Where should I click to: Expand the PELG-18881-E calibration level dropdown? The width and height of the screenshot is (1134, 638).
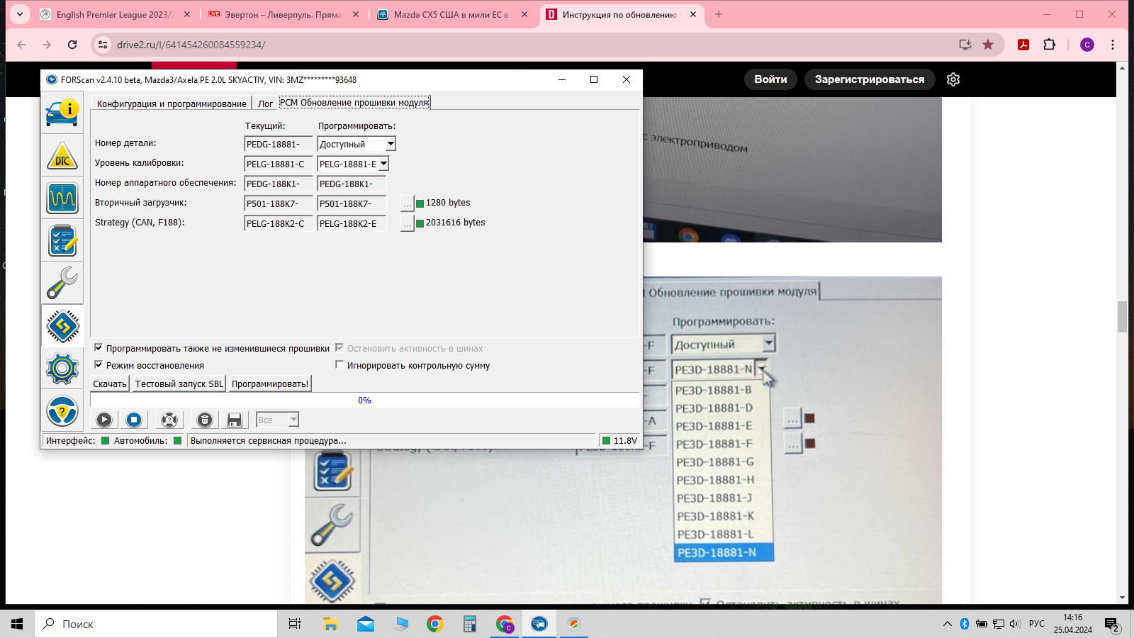click(383, 164)
